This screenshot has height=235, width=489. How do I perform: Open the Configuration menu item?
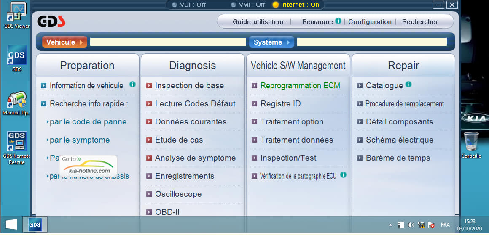(x=370, y=22)
